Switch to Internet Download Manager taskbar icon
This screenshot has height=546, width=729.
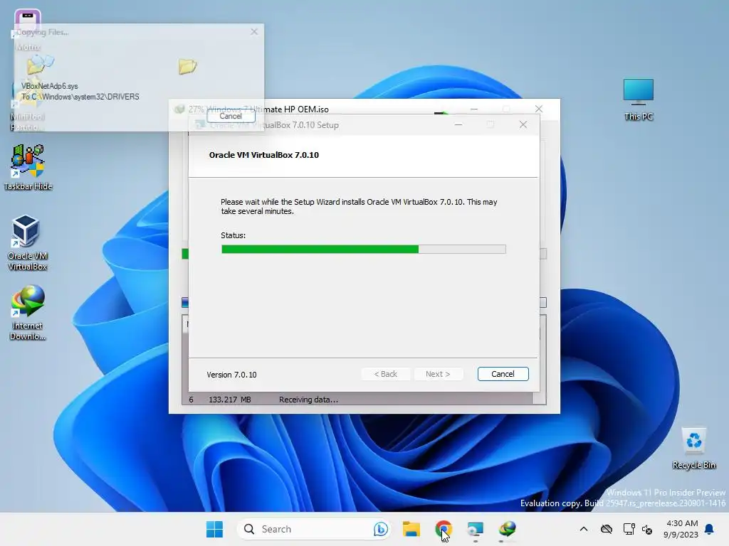point(507,529)
